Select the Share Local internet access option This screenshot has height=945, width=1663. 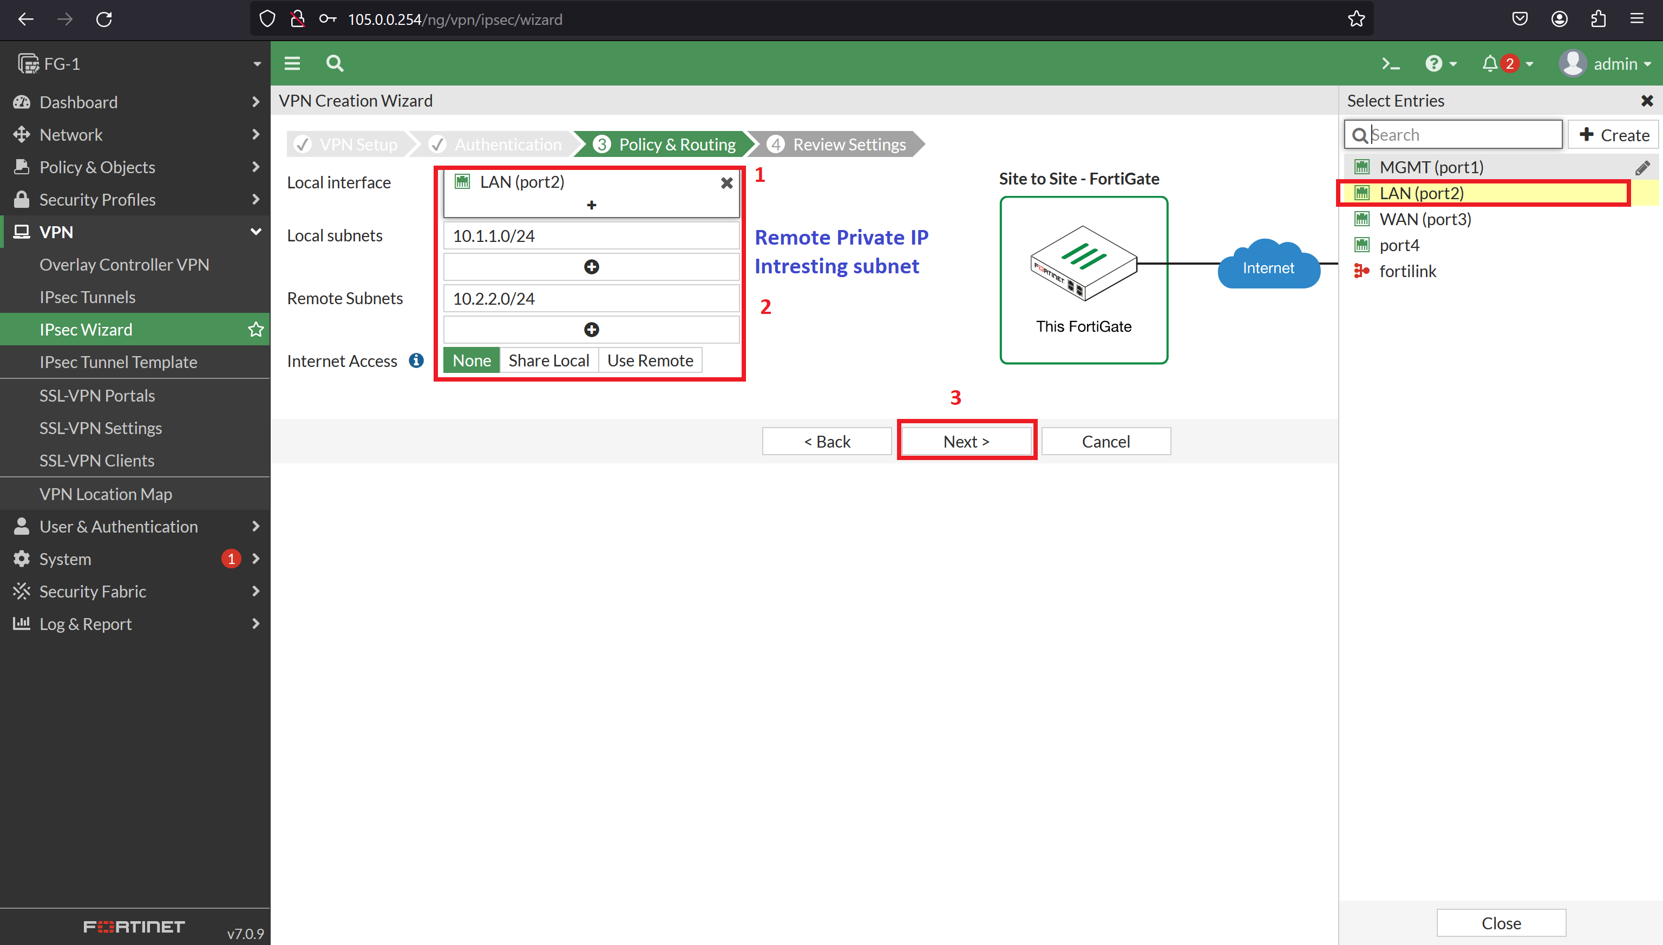click(549, 359)
